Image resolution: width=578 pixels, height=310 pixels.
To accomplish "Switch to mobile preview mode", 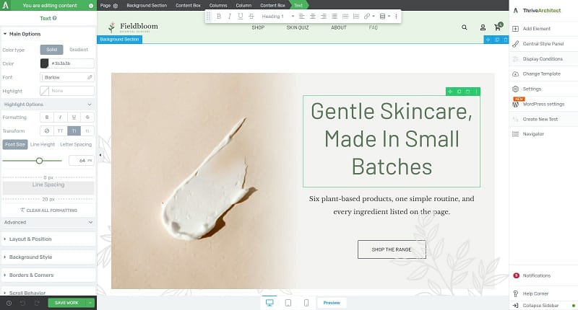I will click(306, 303).
